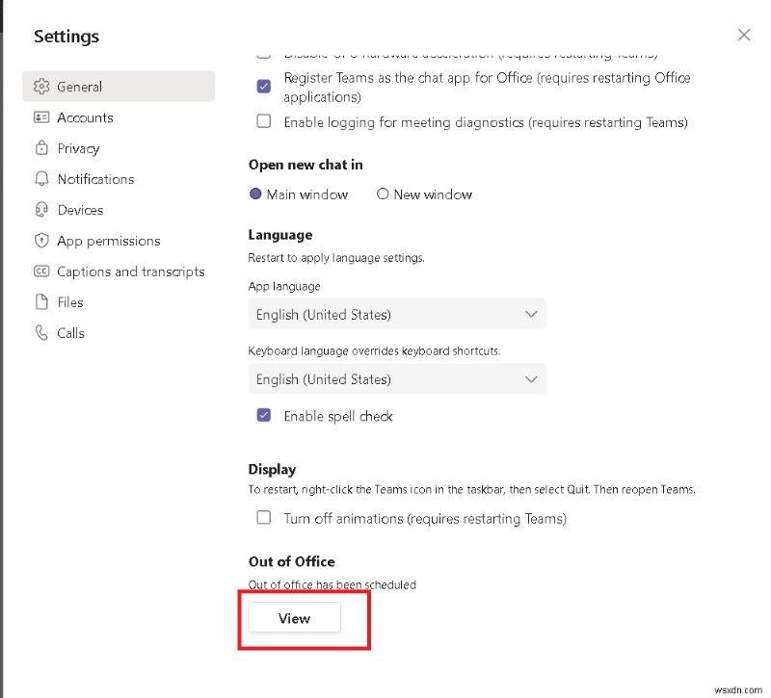The width and height of the screenshot is (771, 698).
Task: Click the Calls phone icon
Action: (x=41, y=333)
